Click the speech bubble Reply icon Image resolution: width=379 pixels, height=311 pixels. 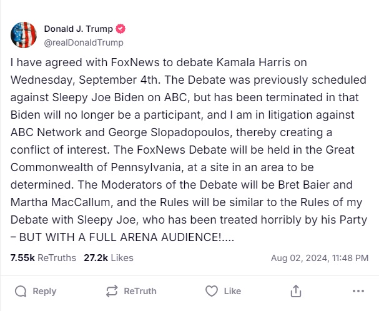tap(21, 291)
